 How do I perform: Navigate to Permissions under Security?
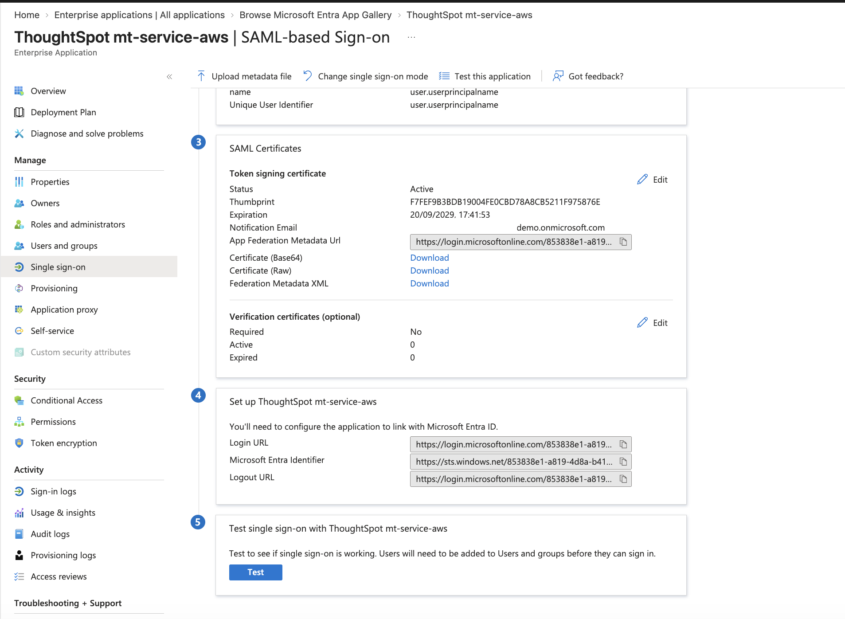click(x=53, y=422)
